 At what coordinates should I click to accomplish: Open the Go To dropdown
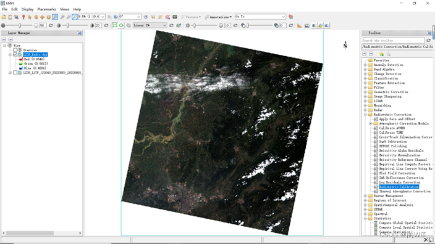(x=260, y=17)
